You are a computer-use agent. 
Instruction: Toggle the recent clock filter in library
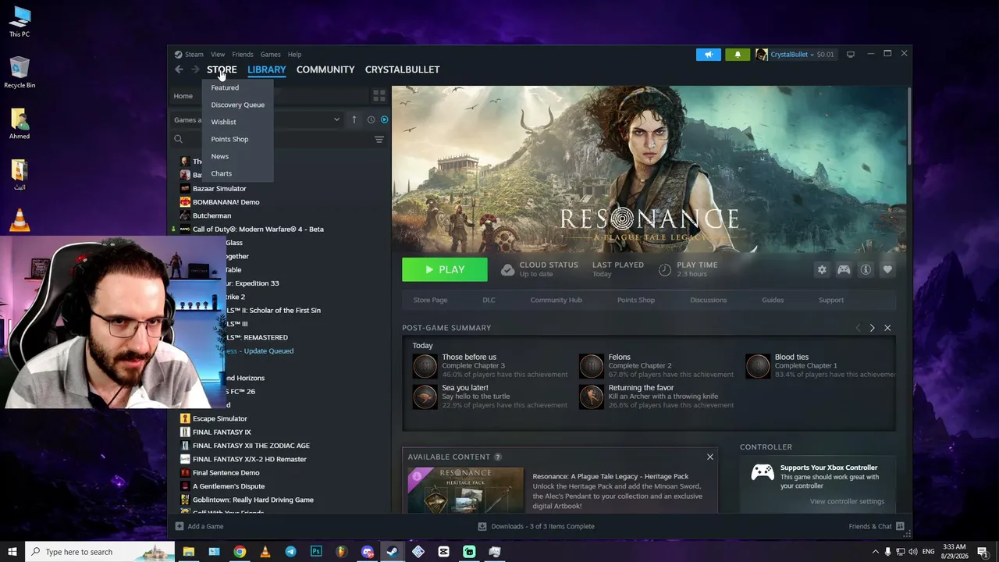[371, 119]
